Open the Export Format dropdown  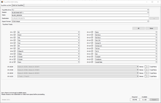(80, 21)
